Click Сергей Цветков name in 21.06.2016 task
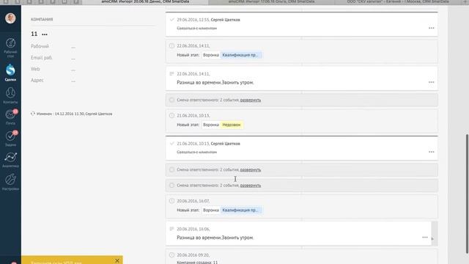The height and width of the screenshot is (264, 469). point(225,144)
